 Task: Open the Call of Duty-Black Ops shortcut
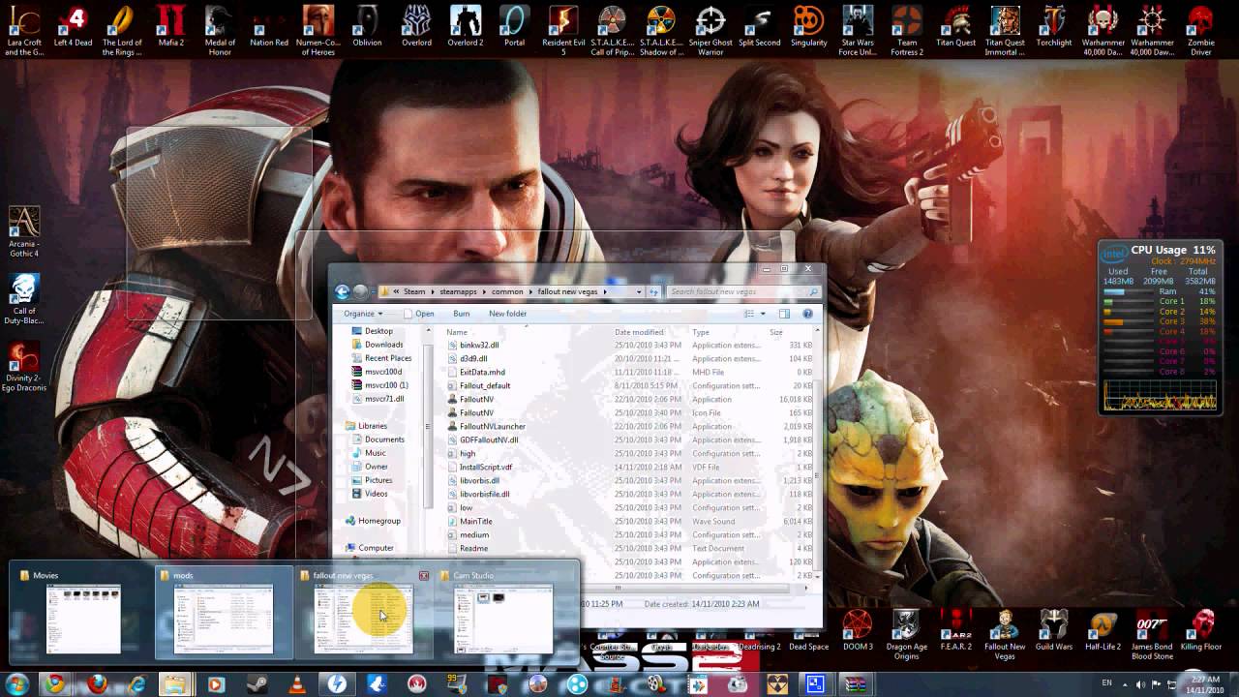tap(24, 299)
